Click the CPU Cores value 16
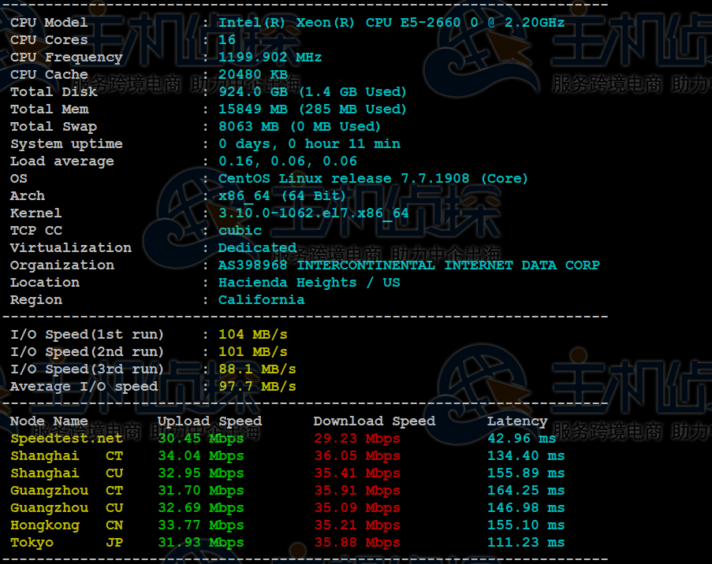This screenshot has height=564, width=712. (x=227, y=40)
